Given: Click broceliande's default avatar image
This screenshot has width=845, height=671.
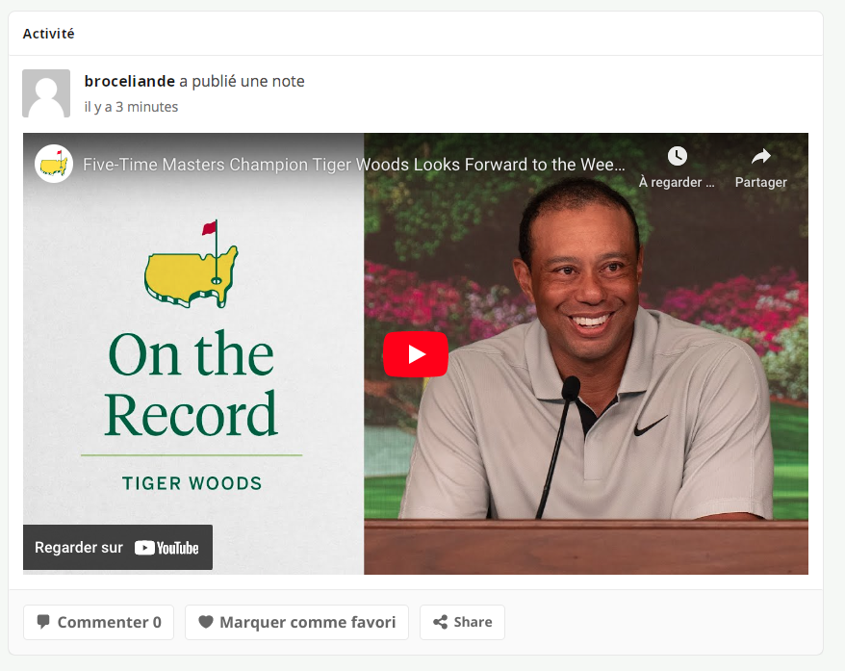Looking at the screenshot, I should (x=46, y=93).
